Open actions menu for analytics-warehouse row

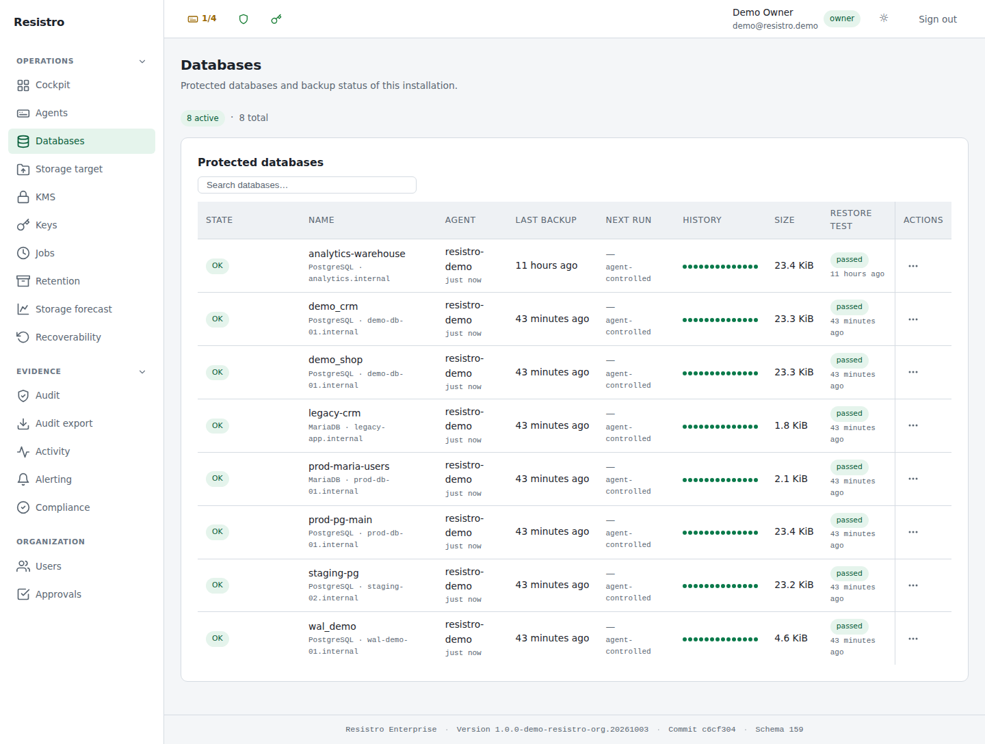pos(913,266)
